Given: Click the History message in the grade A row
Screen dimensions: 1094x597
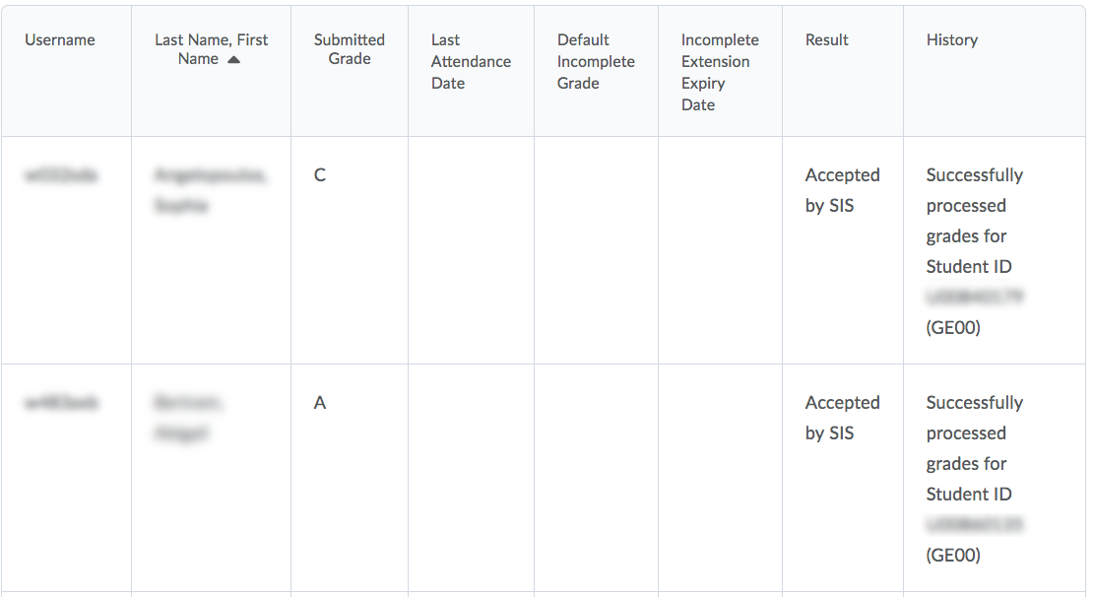Looking at the screenshot, I should coord(974,478).
